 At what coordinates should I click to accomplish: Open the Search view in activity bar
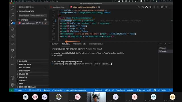tap(13, 15)
